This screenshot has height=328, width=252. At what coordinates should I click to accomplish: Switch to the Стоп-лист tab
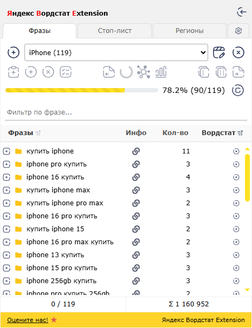[114, 31]
